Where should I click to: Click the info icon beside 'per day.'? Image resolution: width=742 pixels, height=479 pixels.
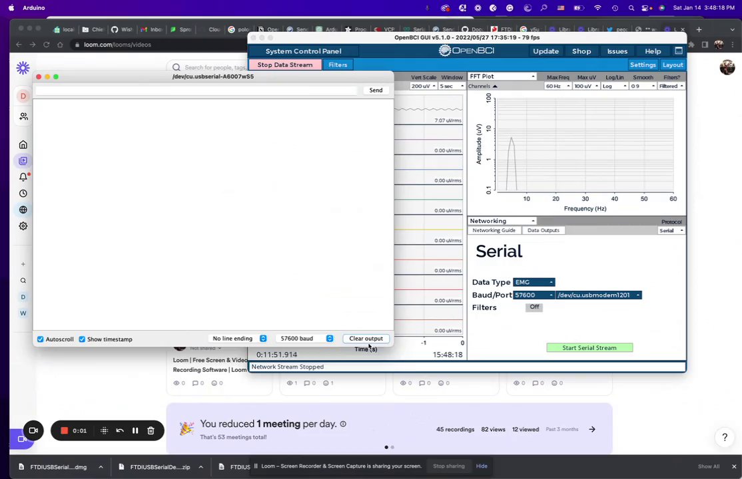343,424
